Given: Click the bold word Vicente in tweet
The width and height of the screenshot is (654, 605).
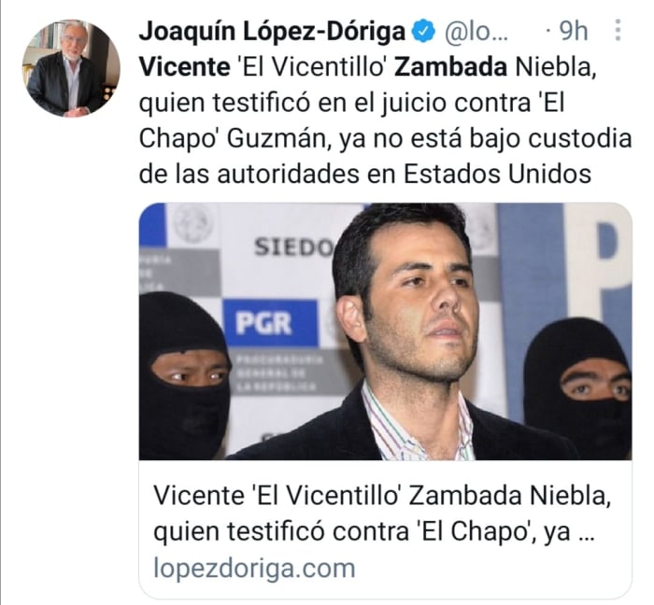Looking at the screenshot, I should coord(184,66).
